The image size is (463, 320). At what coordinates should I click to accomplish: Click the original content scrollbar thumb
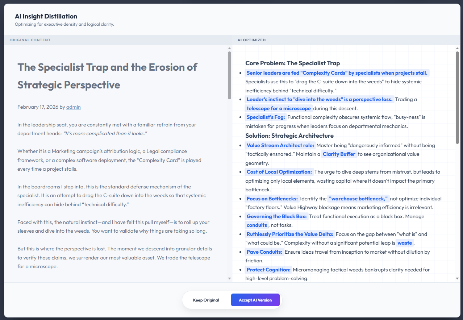[x=229, y=75]
